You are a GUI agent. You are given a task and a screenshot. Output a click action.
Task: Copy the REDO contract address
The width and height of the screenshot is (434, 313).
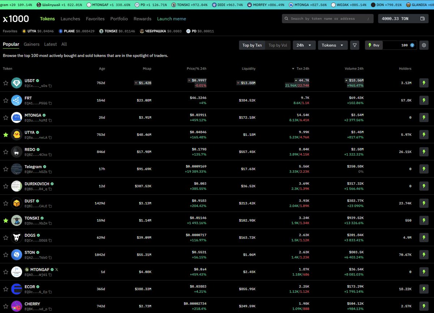(x=50, y=155)
